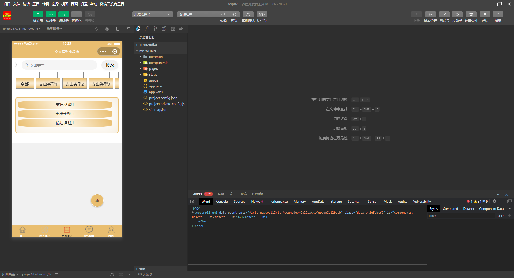
Task: Click the round 新 add button
Action: tap(97, 200)
